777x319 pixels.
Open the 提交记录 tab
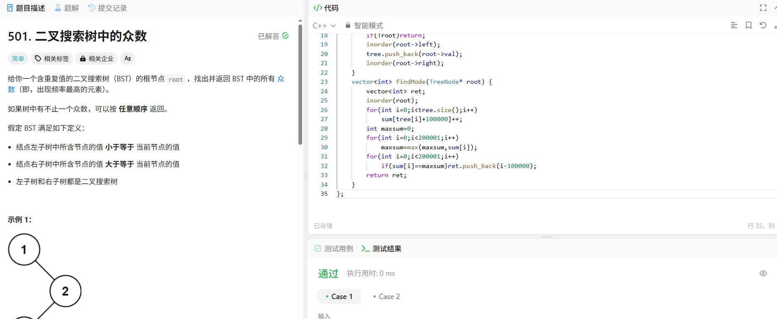[108, 8]
